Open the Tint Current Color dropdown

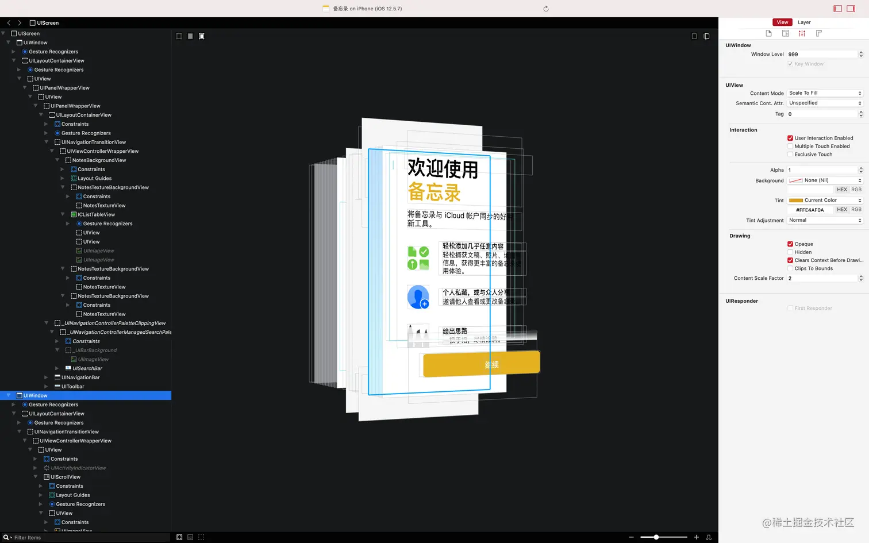(825, 200)
